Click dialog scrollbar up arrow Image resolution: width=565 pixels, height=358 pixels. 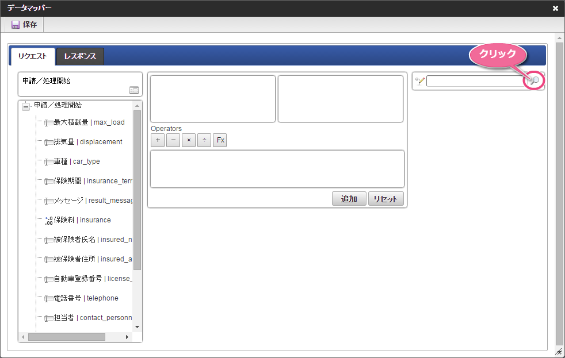pyautogui.click(x=559, y=38)
